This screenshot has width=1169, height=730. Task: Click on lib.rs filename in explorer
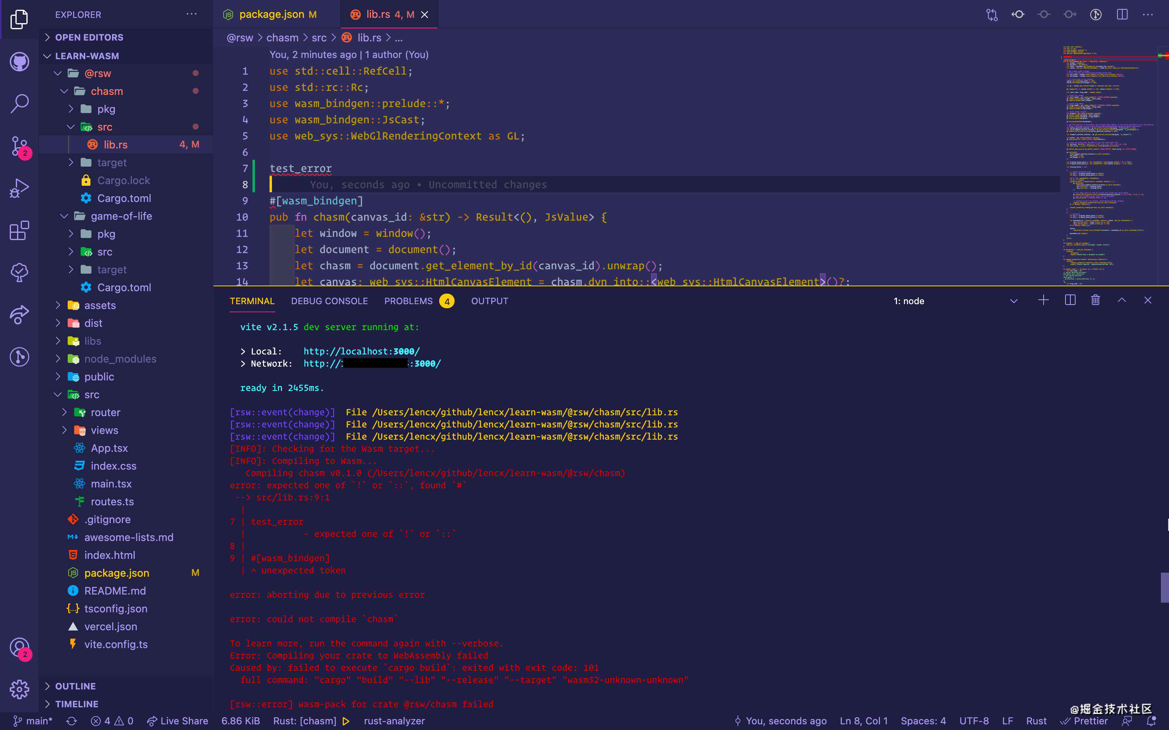[116, 144]
